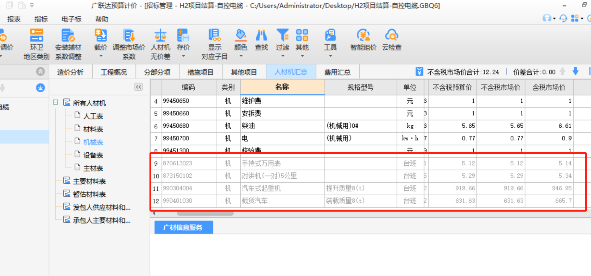
Task: Run the 云检查 cloud check
Action: click(x=392, y=39)
